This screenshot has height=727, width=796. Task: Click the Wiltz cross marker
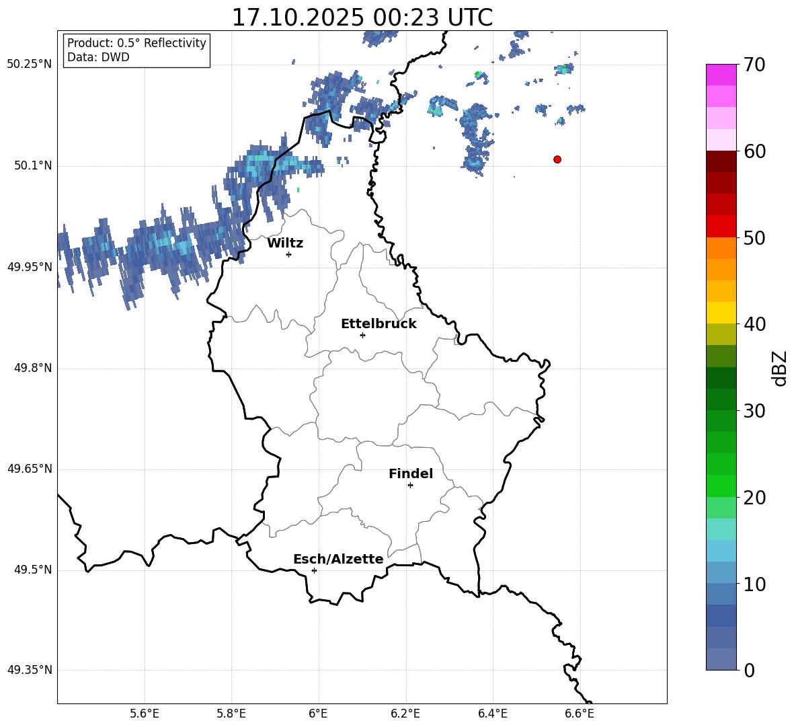[x=289, y=254]
